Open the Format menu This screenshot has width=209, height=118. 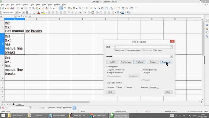pyautogui.click(x=25, y=5)
